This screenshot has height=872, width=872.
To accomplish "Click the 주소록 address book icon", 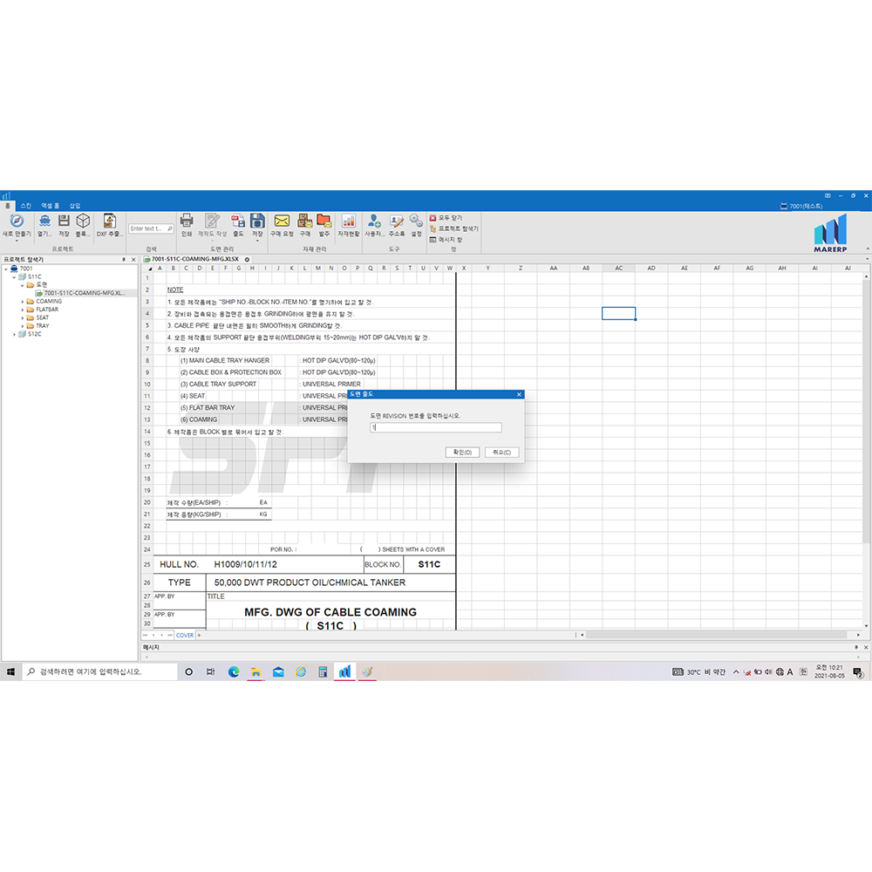I will tap(396, 221).
